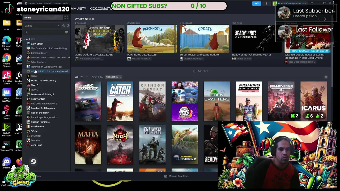The width and height of the screenshot is (340, 191).
Task: Open Crimson Desert game cover
Action: coord(152,101)
